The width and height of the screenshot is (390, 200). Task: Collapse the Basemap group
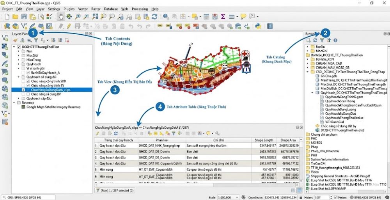coord(14,103)
